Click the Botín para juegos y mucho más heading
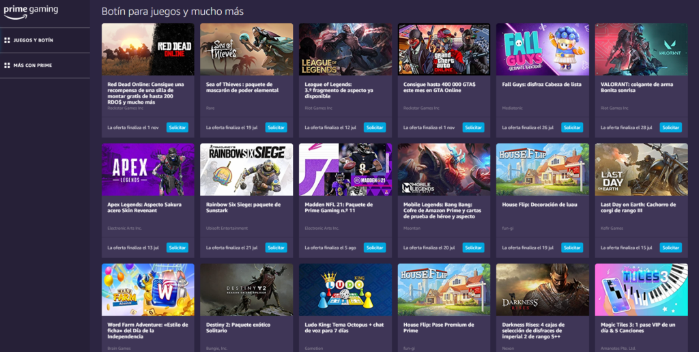The height and width of the screenshot is (352, 699). point(173,12)
